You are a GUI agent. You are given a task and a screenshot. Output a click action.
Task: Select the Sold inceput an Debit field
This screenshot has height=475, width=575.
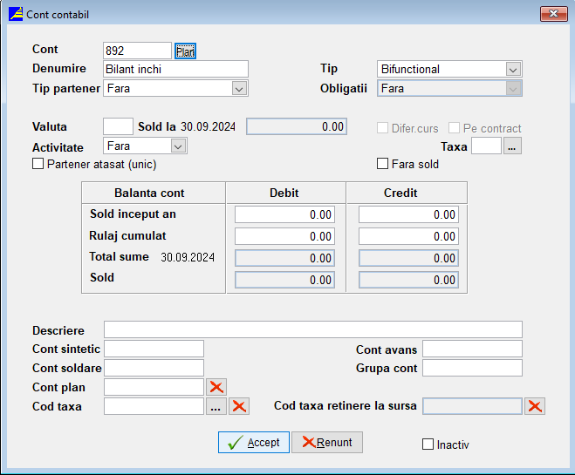284,214
